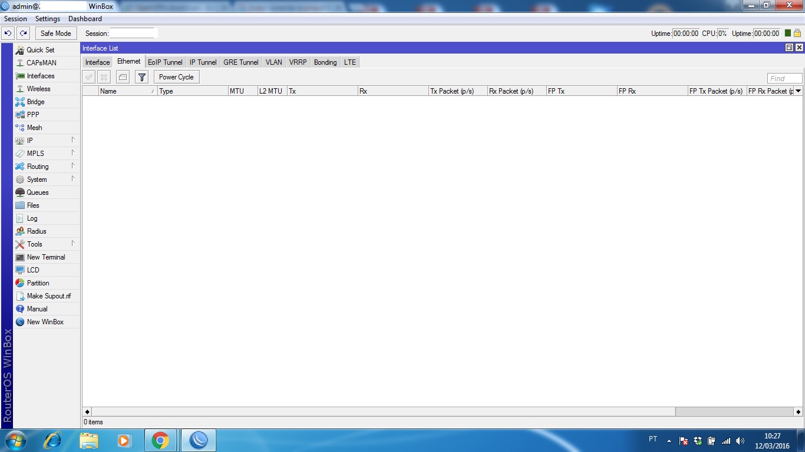Screen dimensions: 805x452
Task: Toggle Safe Mode
Action: click(x=56, y=34)
